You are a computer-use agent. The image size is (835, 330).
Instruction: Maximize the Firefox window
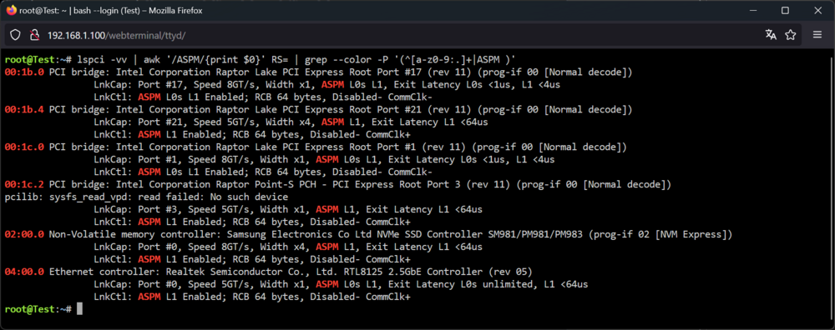785,10
